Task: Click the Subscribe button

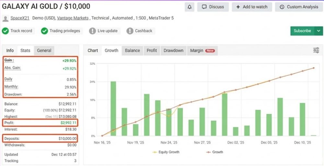Action: pyautogui.click(x=302, y=31)
